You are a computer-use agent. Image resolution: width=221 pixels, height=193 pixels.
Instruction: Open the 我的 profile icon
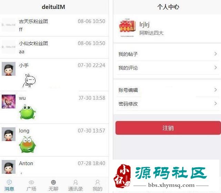tap(98, 182)
